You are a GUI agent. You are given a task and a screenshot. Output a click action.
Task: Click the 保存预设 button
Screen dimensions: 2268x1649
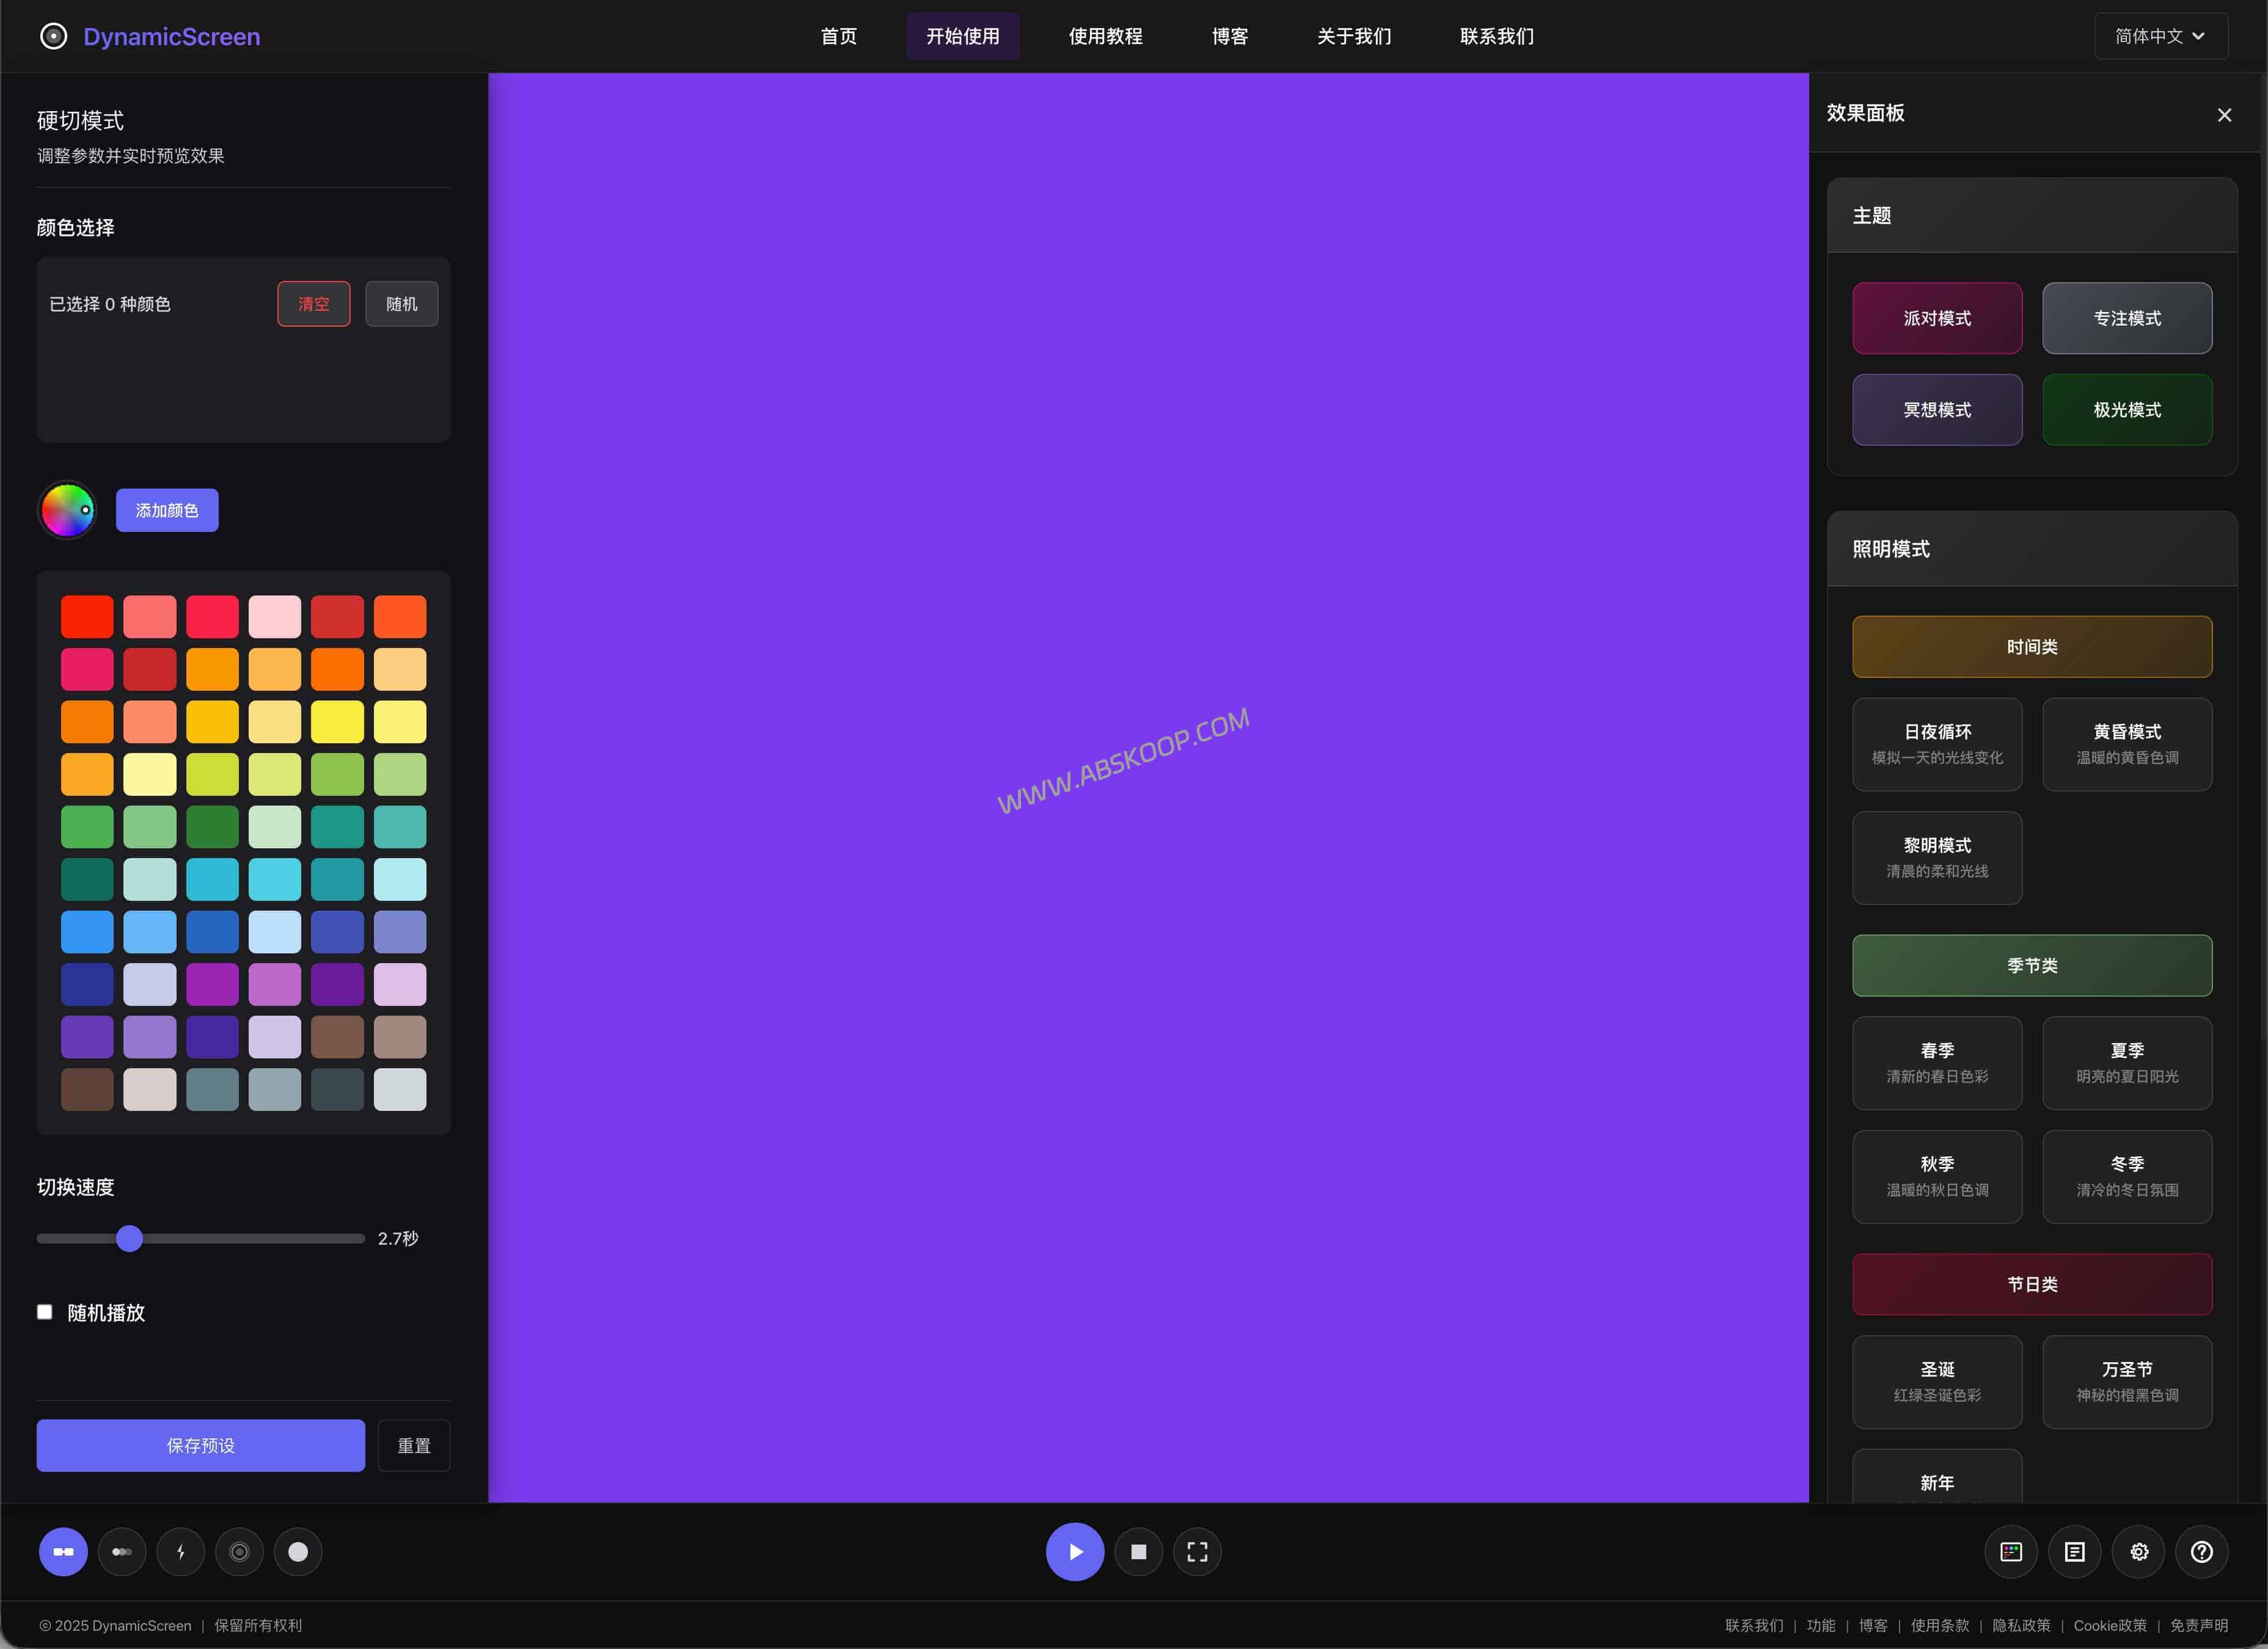[200, 1445]
